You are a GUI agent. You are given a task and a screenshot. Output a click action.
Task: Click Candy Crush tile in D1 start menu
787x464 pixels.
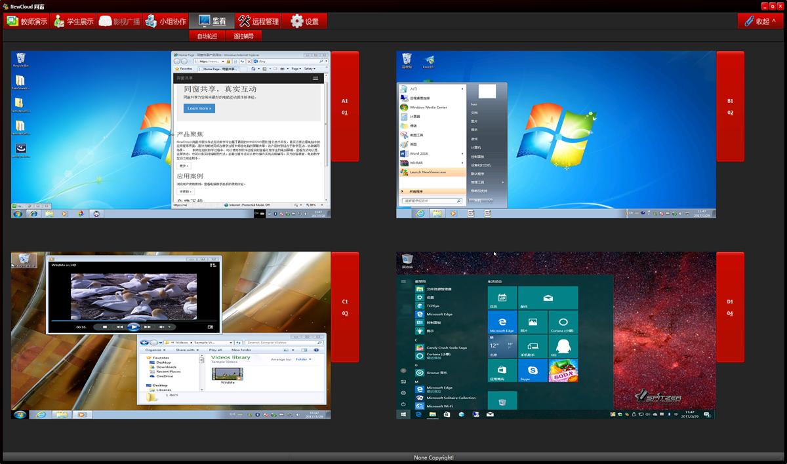(x=563, y=371)
